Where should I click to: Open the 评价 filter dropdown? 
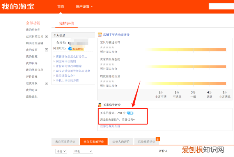pyautogui.click(x=61, y=151)
